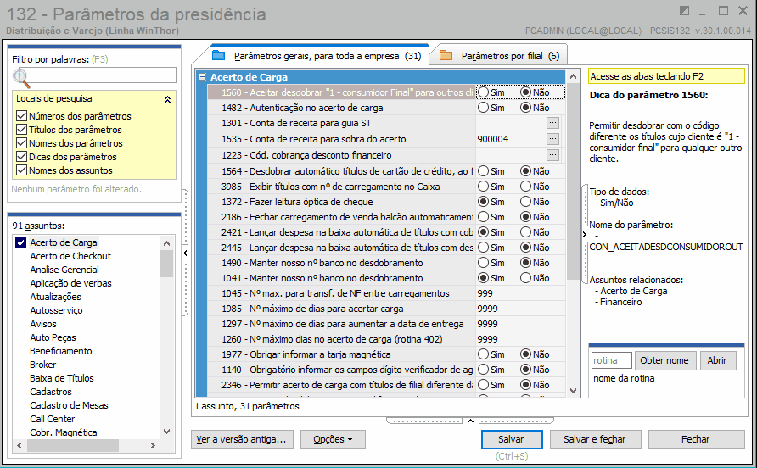Screen dimensions: 757x468
Task: Click Salvar e fechar button
Action: coord(594,439)
